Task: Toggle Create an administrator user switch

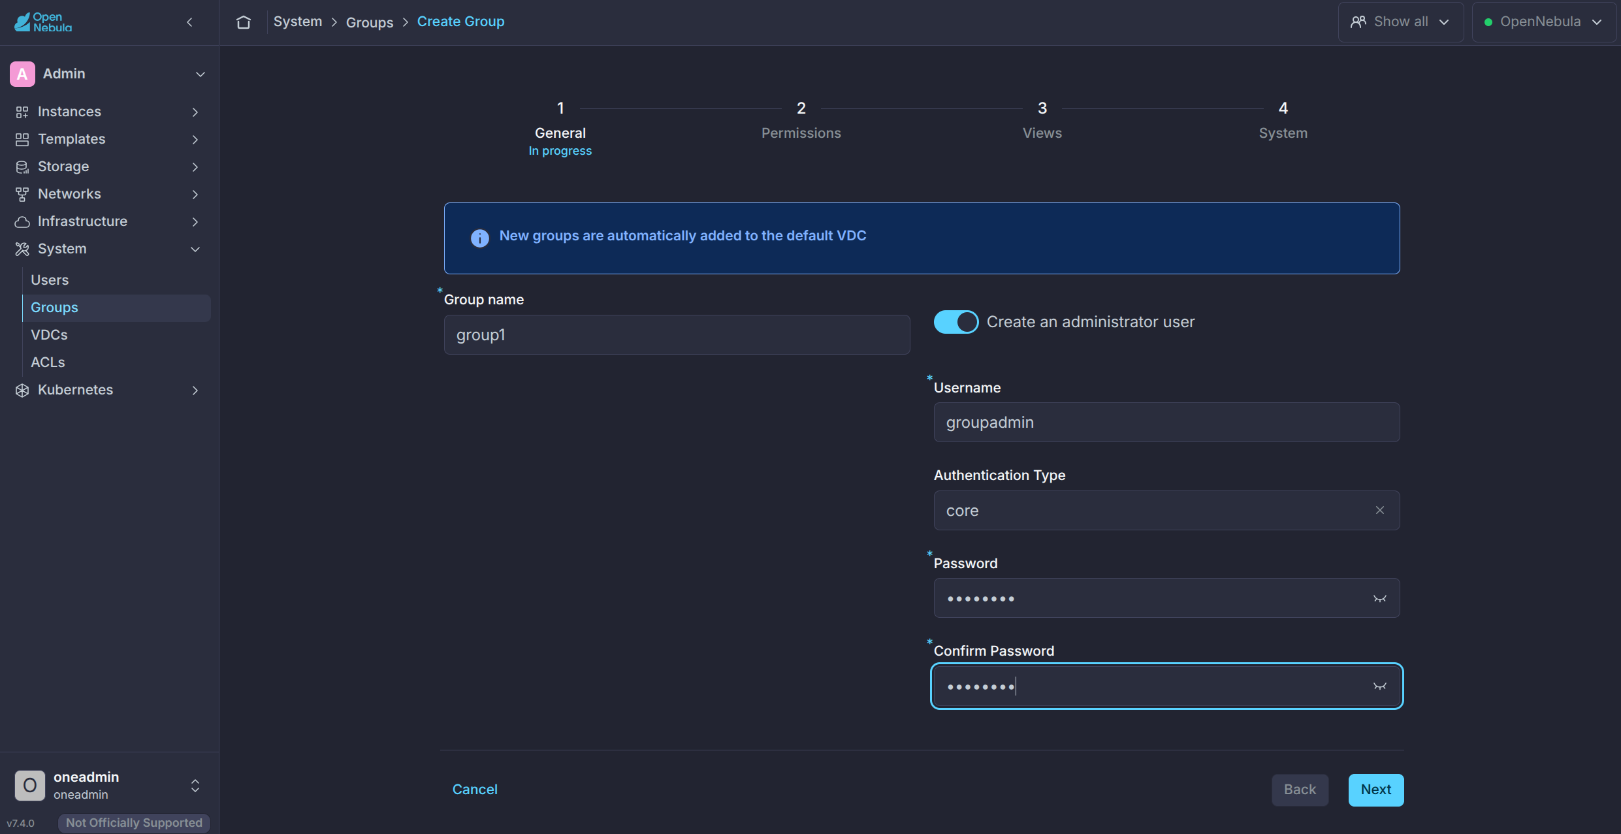Action: [956, 322]
